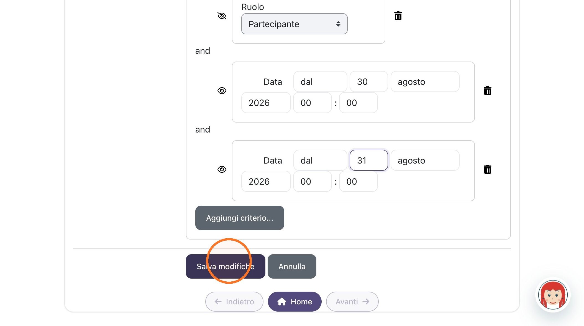The image size is (584, 326).
Task: Toggle eye visibility for 30 agosto date restriction
Action: [222, 91]
